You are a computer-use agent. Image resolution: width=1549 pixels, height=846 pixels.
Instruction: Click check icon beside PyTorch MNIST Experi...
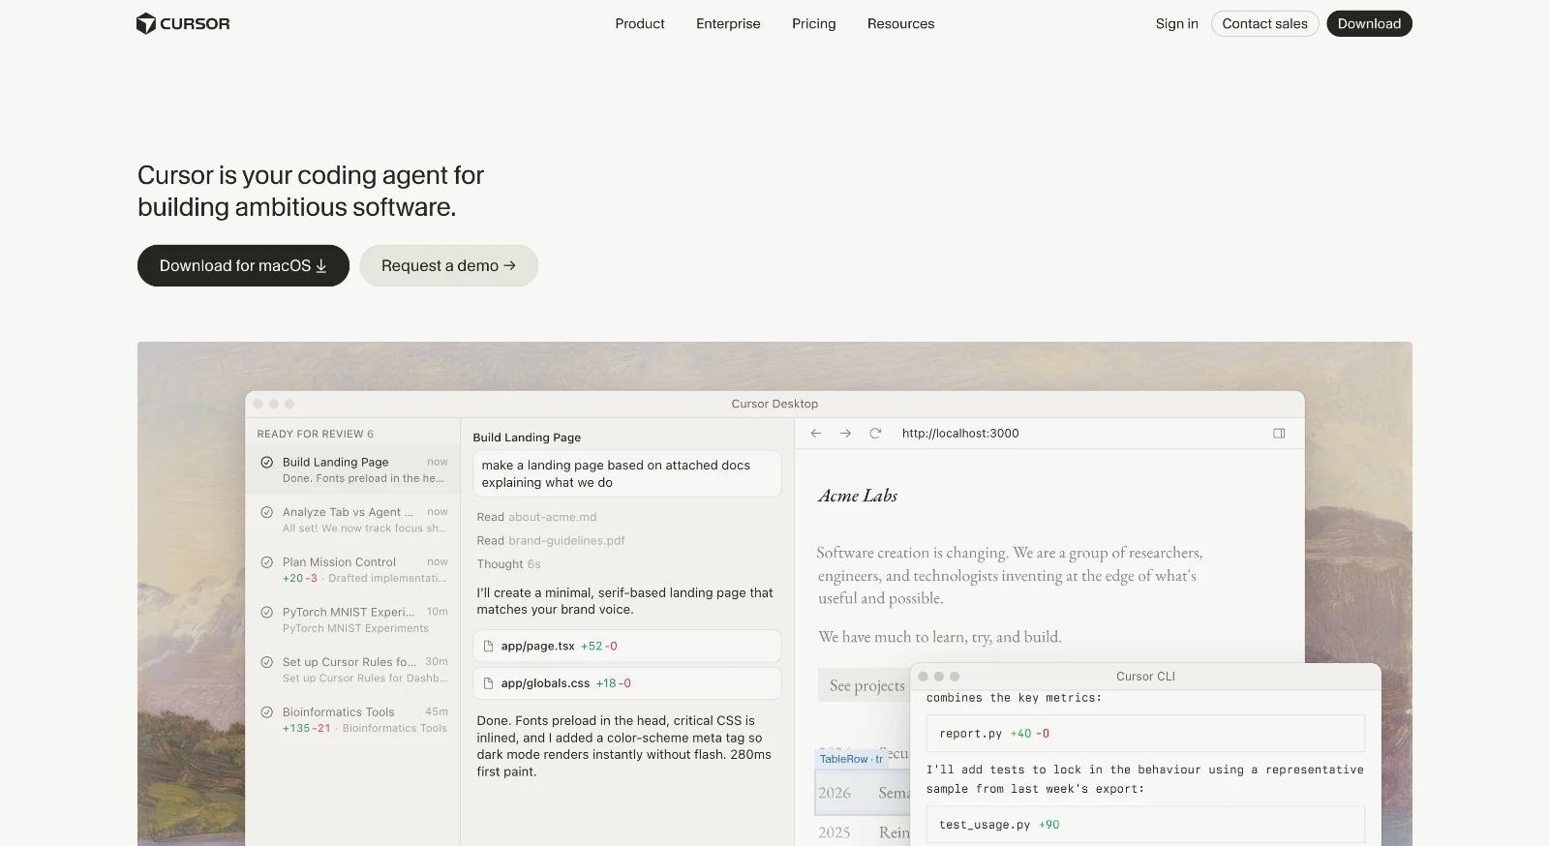[266, 612]
